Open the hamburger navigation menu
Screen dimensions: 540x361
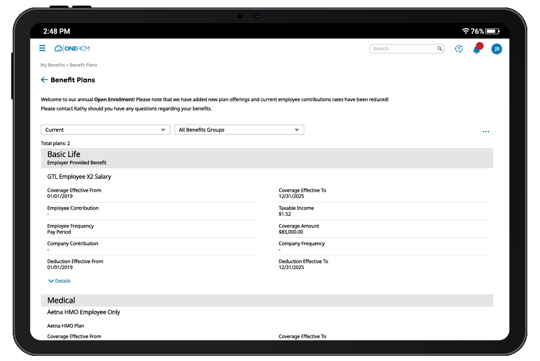point(42,48)
